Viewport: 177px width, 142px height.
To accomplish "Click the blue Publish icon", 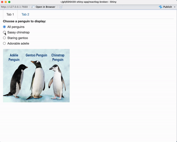I will 160,7.
